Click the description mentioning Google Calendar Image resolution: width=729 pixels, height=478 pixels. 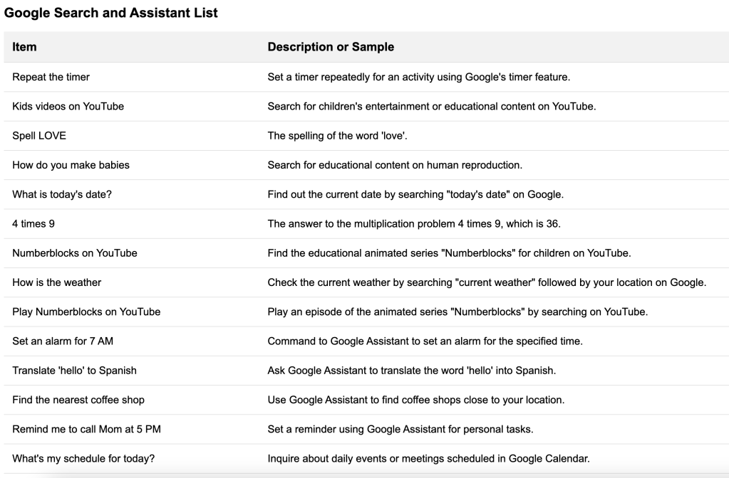pyautogui.click(x=428, y=459)
